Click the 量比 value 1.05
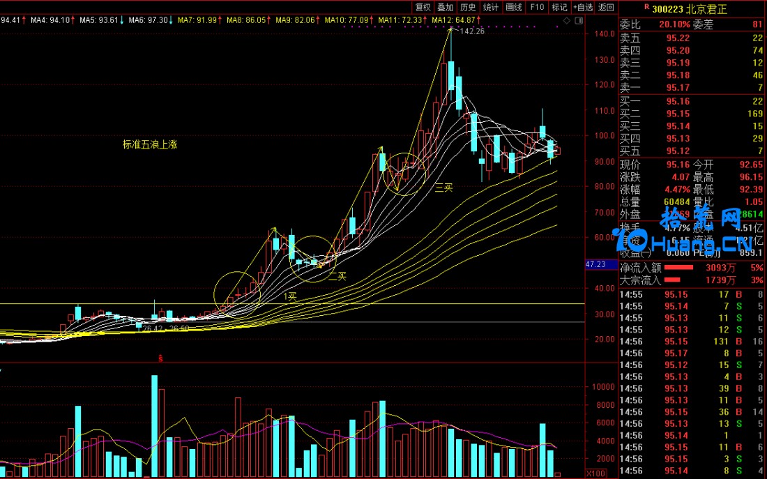 point(753,202)
